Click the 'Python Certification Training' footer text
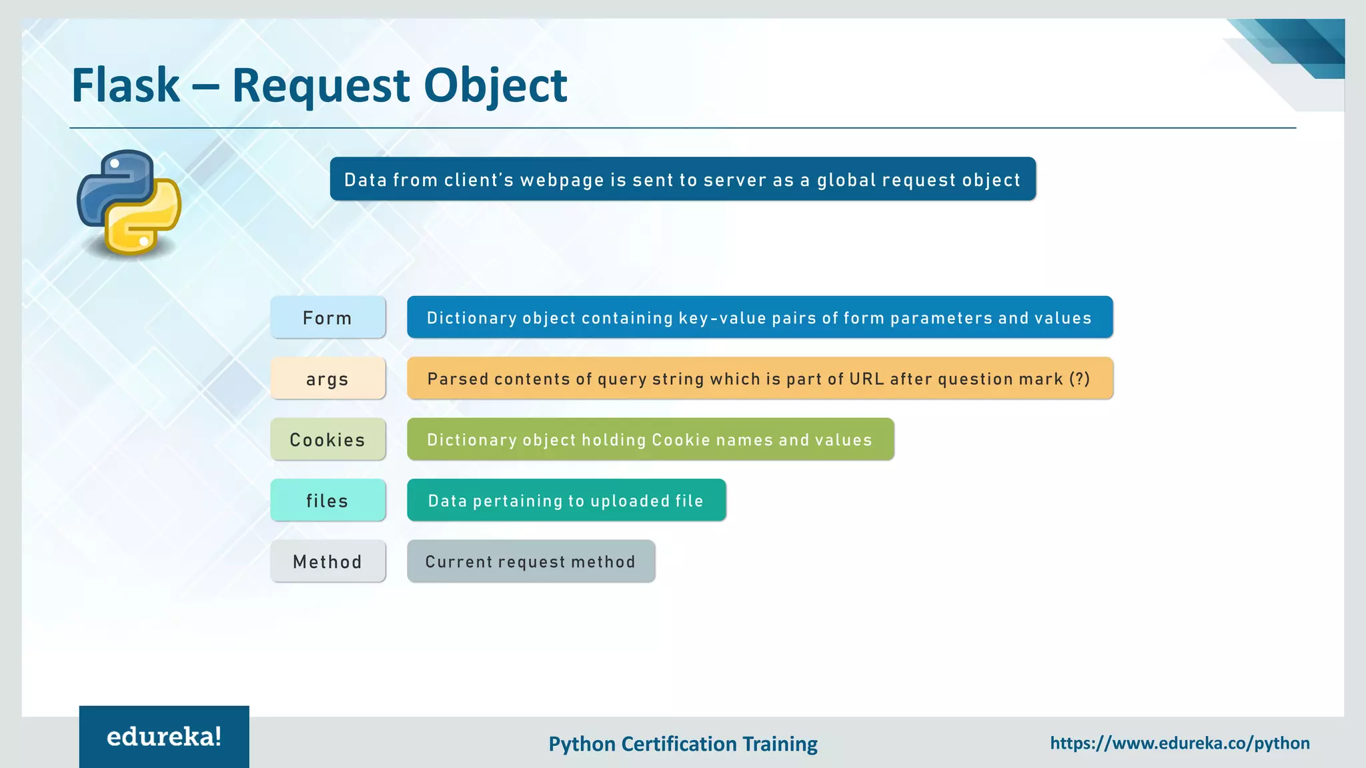 (x=683, y=743)
